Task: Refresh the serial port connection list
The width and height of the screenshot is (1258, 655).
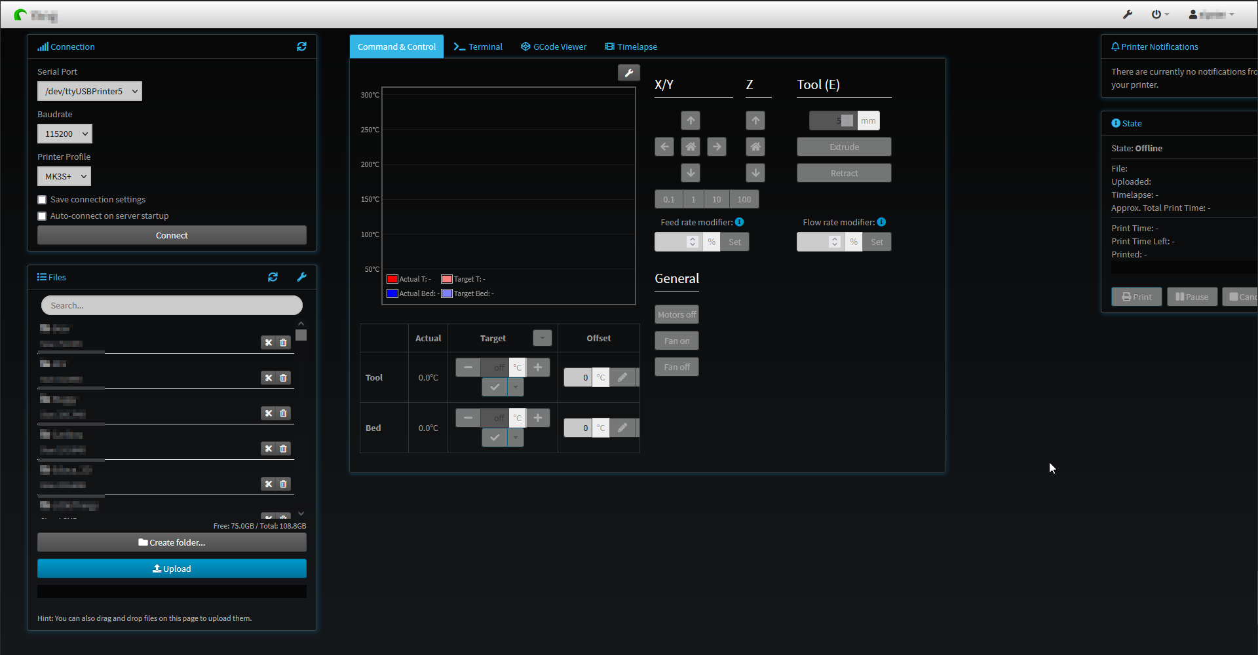Action: coord(301,46)
